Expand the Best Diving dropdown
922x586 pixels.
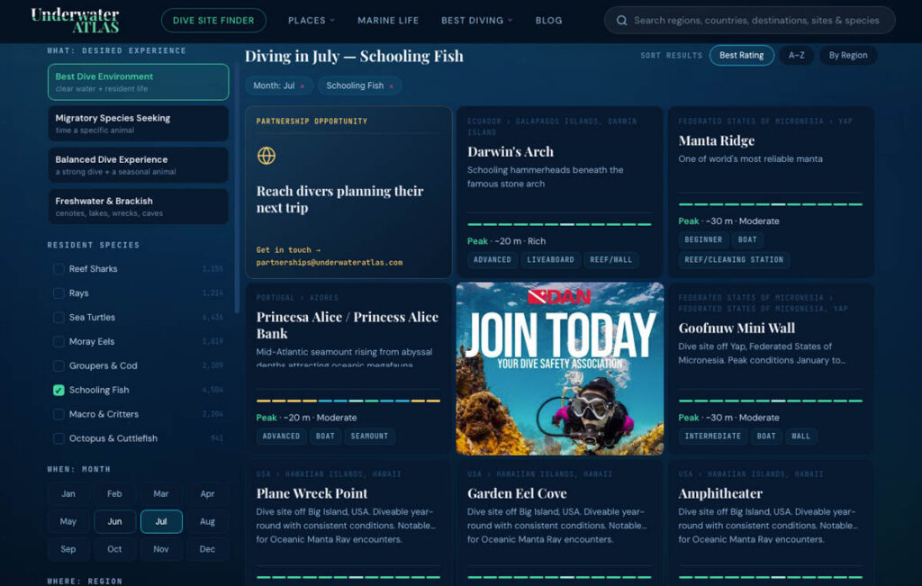coord(477,21)
